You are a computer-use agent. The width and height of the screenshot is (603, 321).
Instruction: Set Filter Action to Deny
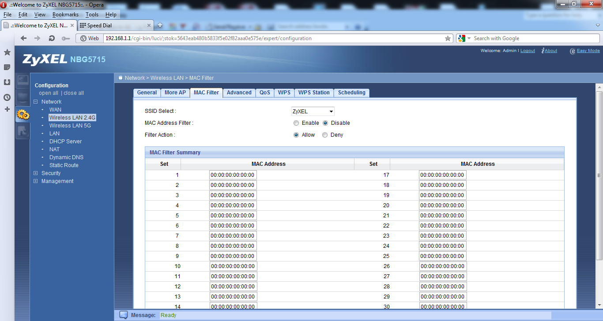(325, 135)
